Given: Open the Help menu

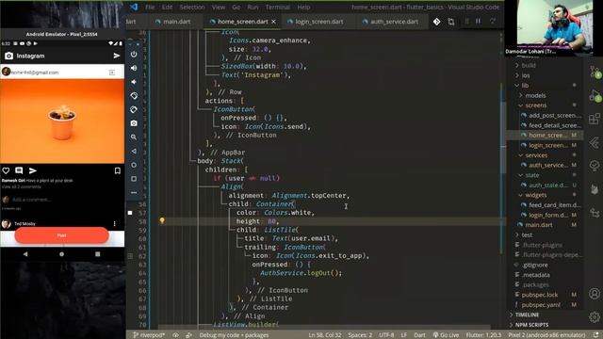Looking at the screenshot, I should pyautogui.click(x=303, y=7).
